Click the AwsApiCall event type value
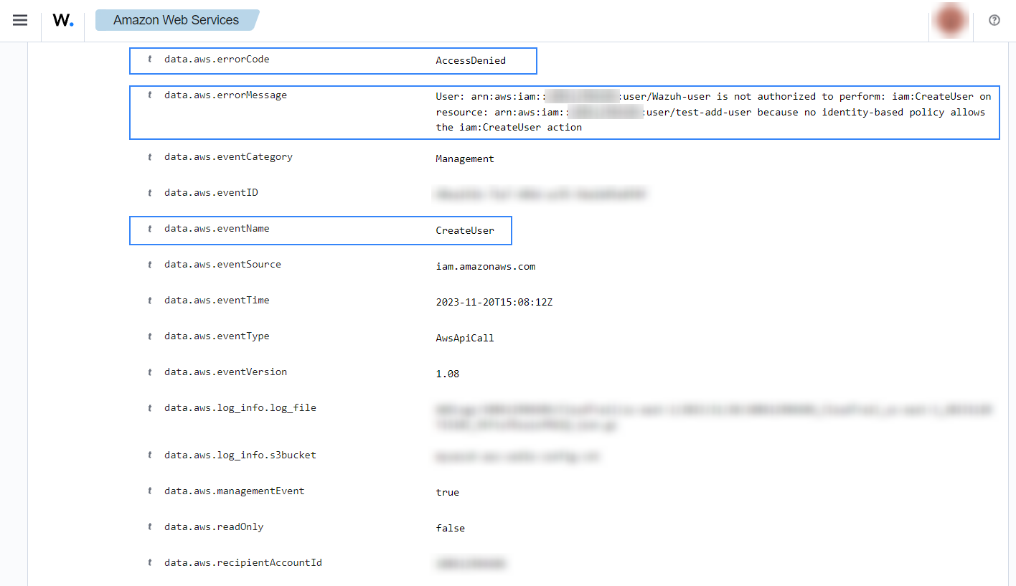Screen dimensions: 1016x586 [465, 339]
